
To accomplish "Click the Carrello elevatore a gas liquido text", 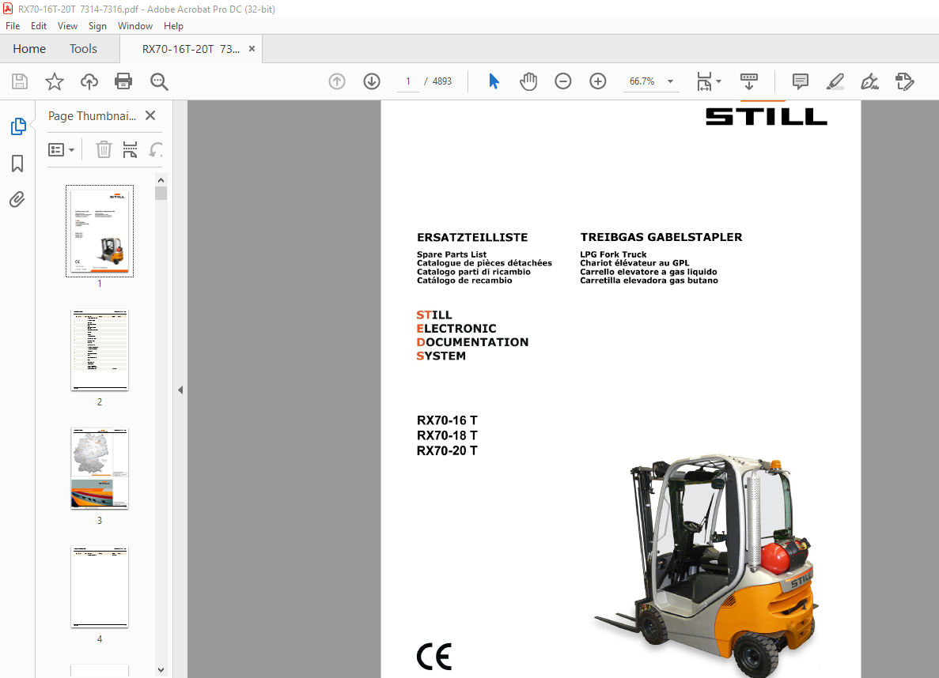I will click(x=649, y=272).
